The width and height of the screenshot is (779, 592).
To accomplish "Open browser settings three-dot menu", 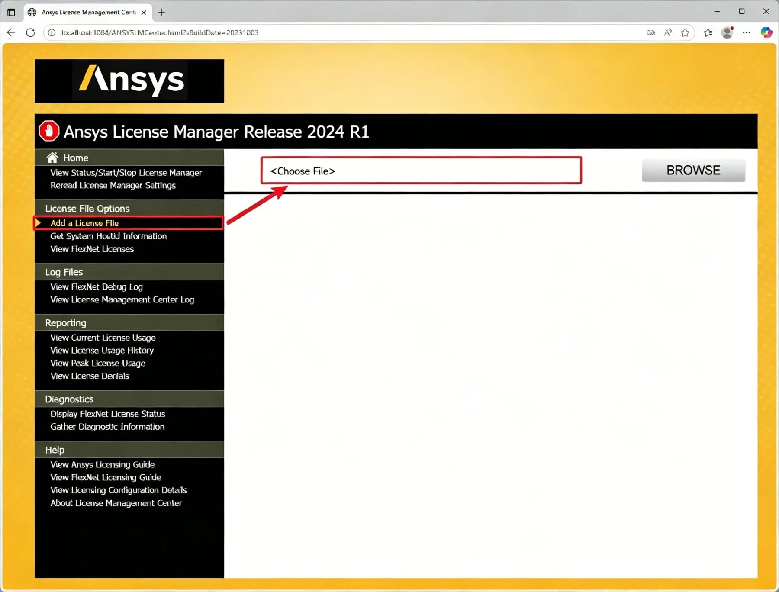I will [747, 32].
